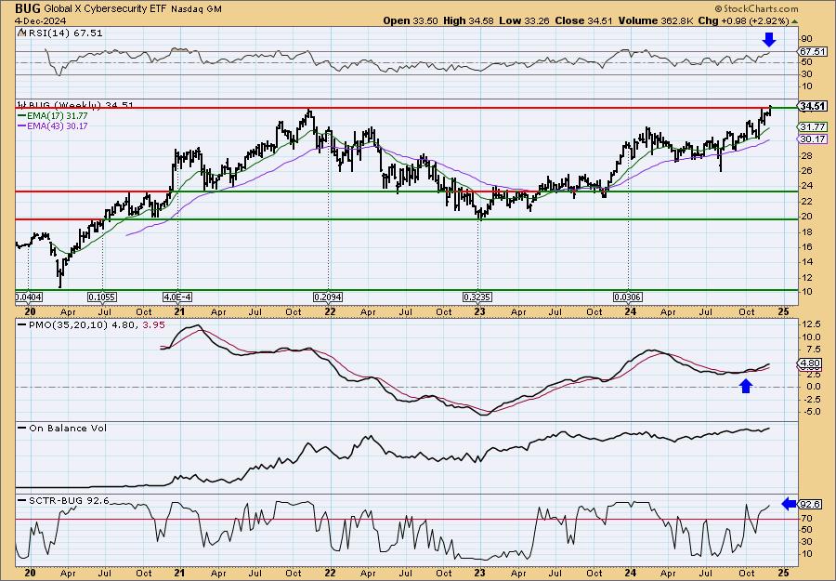Click the small chart icon before RSI(14)
Viewport: 836px width, 581px height.
(x=21, y=33)
